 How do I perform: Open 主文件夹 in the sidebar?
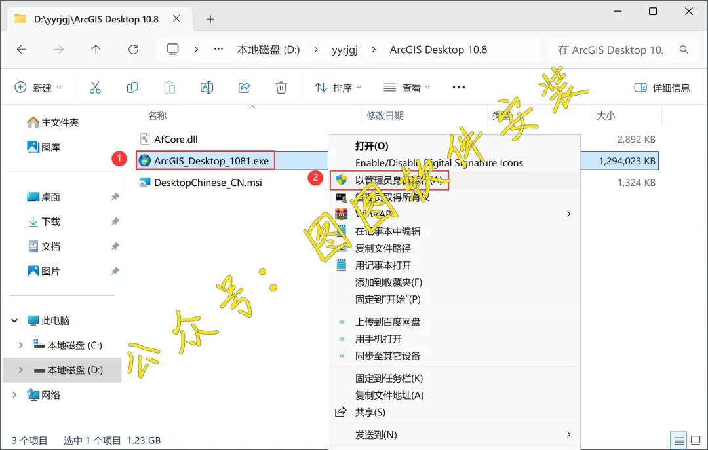click(x=53, y=122)
